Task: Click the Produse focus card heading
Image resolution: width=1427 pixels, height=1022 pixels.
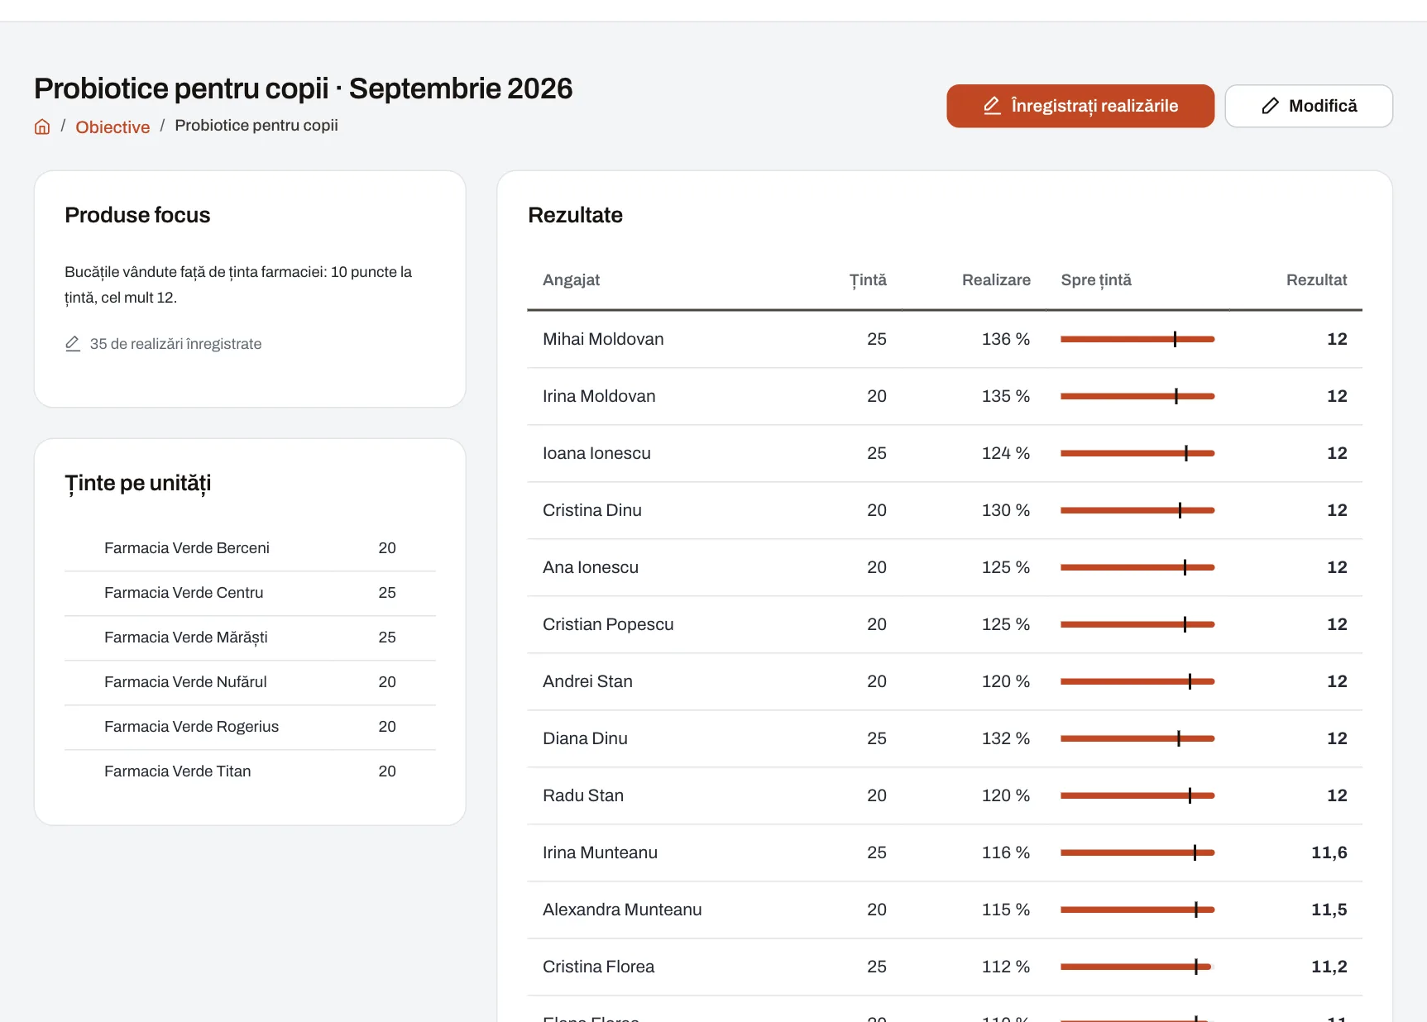Action: (137, 215)
